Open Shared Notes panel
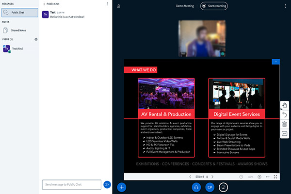Image resolution: width=291 pixels, height=194 pixels. click(19, 30)
